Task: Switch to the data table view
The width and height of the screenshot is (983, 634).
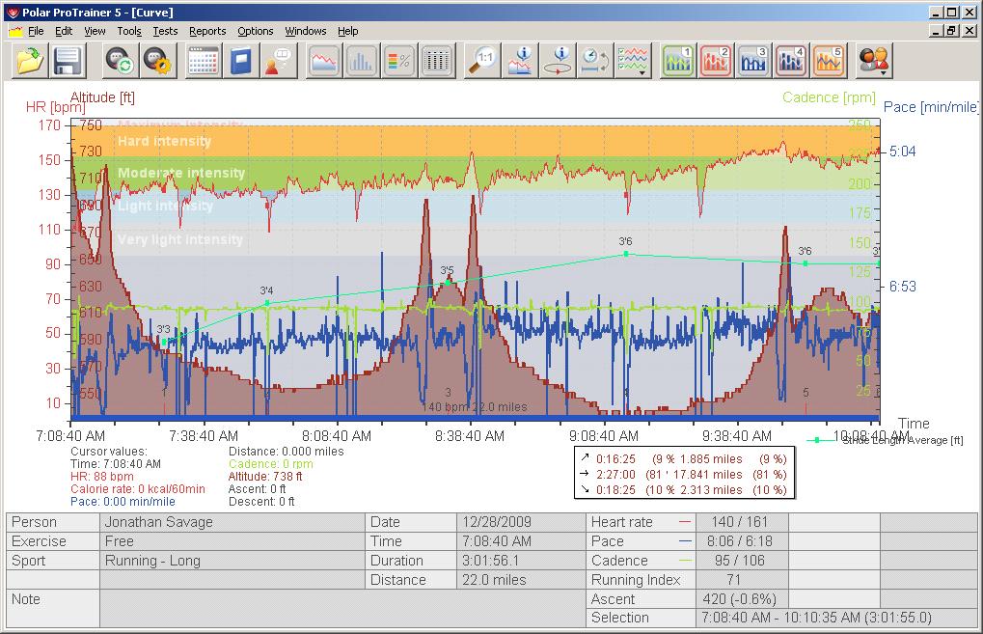Action: 437,61
